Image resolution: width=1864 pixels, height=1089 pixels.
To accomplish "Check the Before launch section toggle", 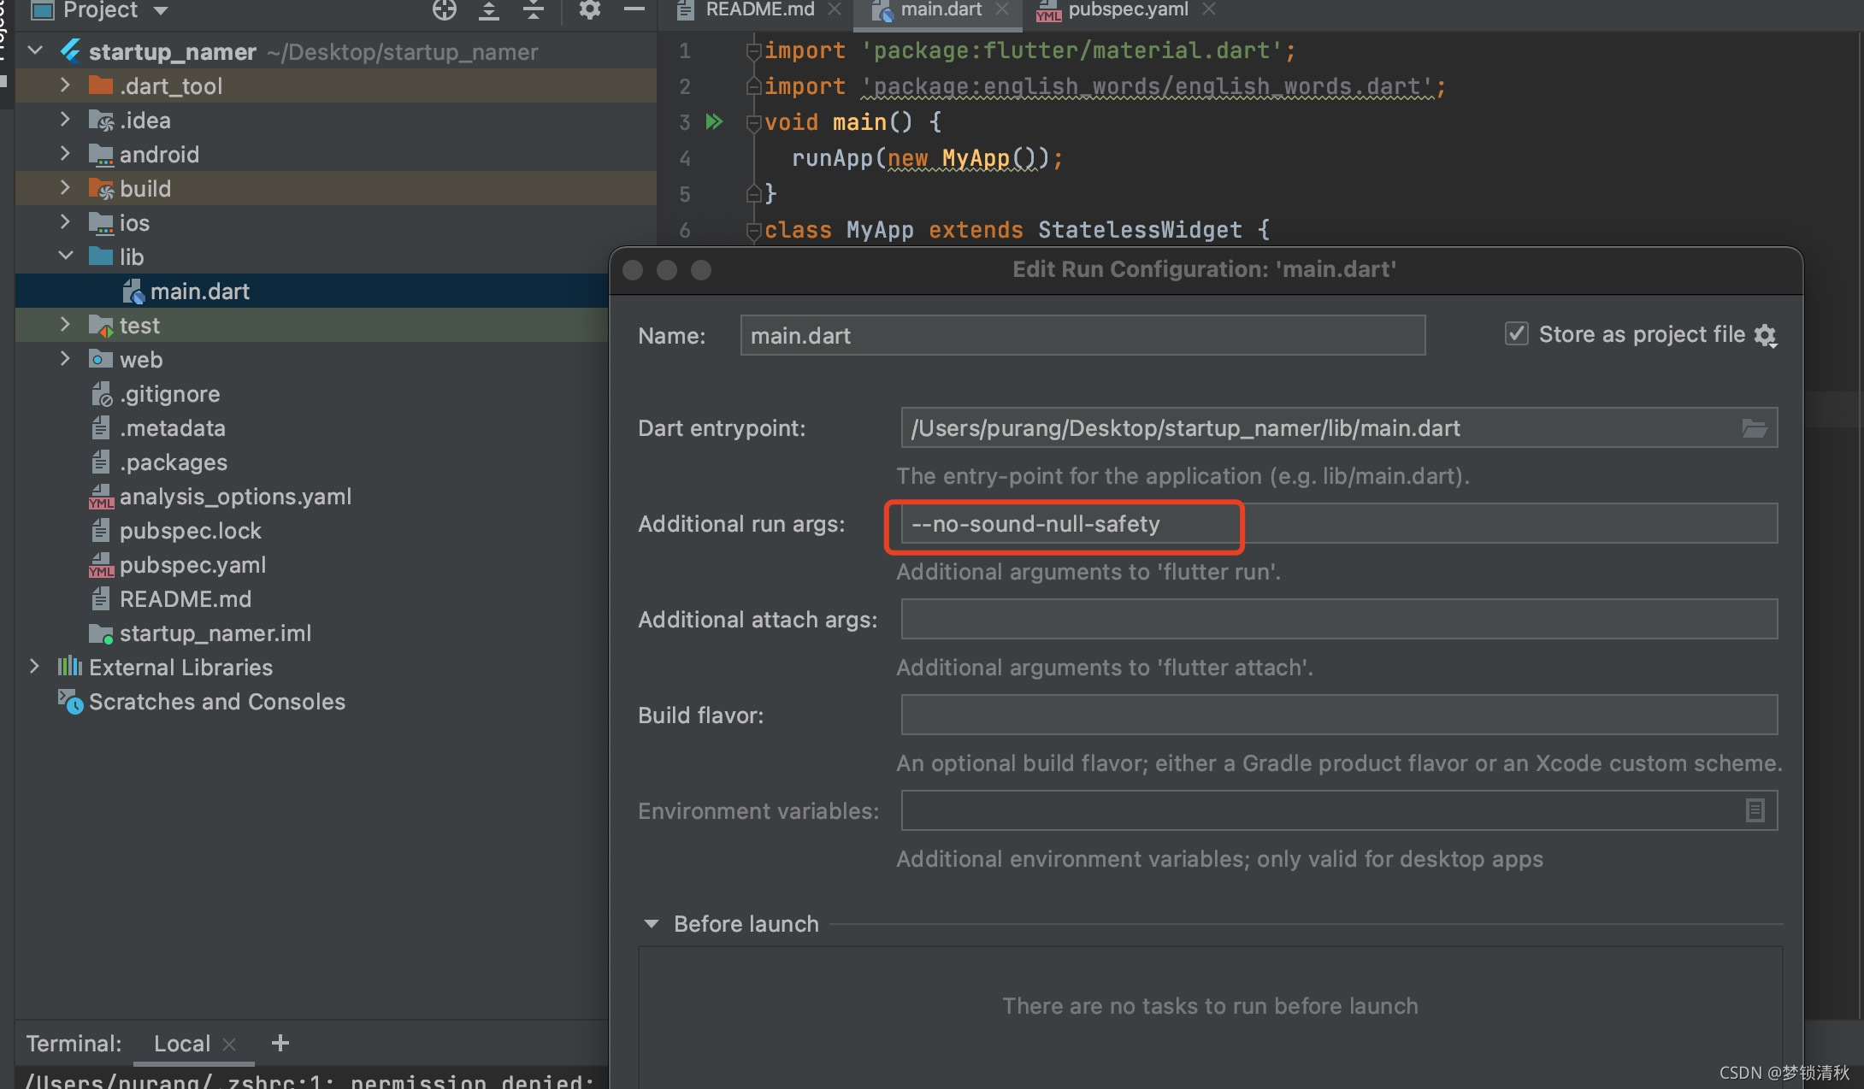I will (x=652, y=923).
